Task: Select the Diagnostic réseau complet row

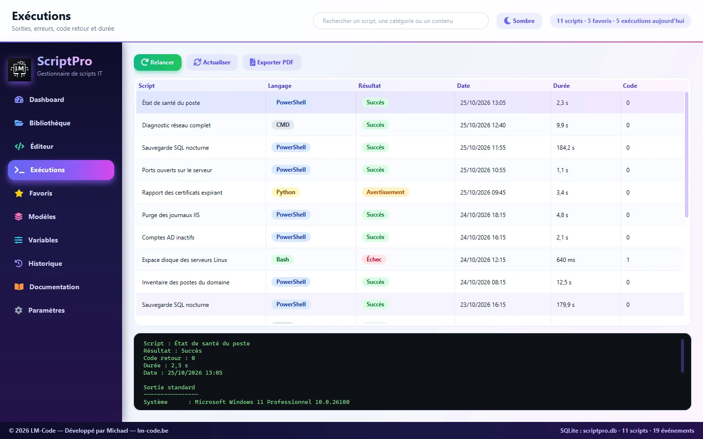Action: 410,125
